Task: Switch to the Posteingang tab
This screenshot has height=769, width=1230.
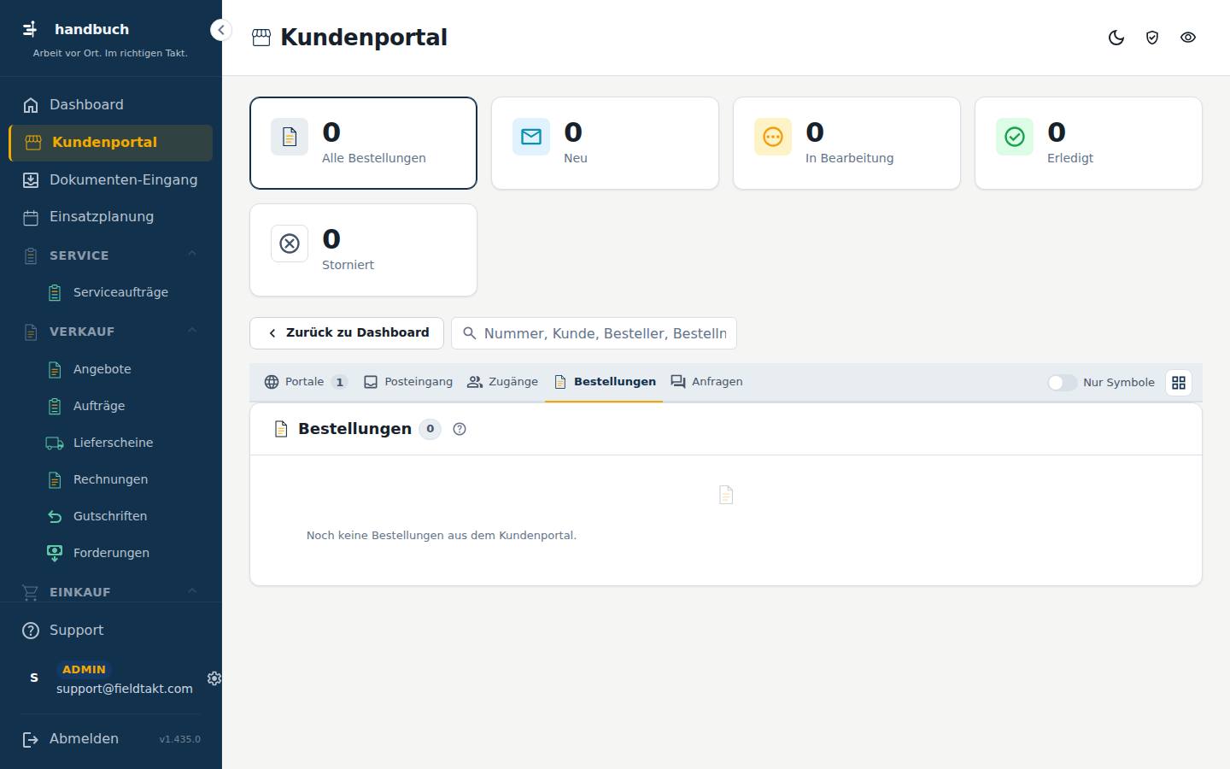Action: coord(408,382)
